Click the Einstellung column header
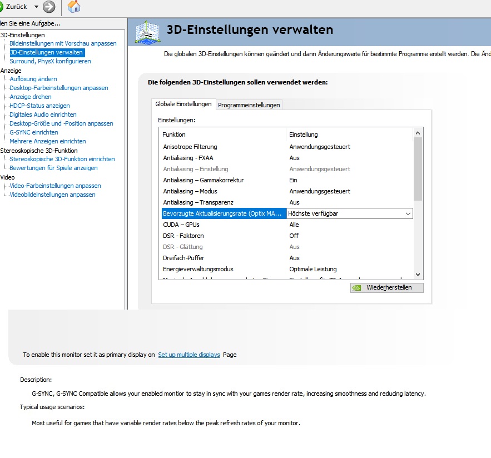Image resolution: width=491 pixels, height=458 pixels. 349,135
